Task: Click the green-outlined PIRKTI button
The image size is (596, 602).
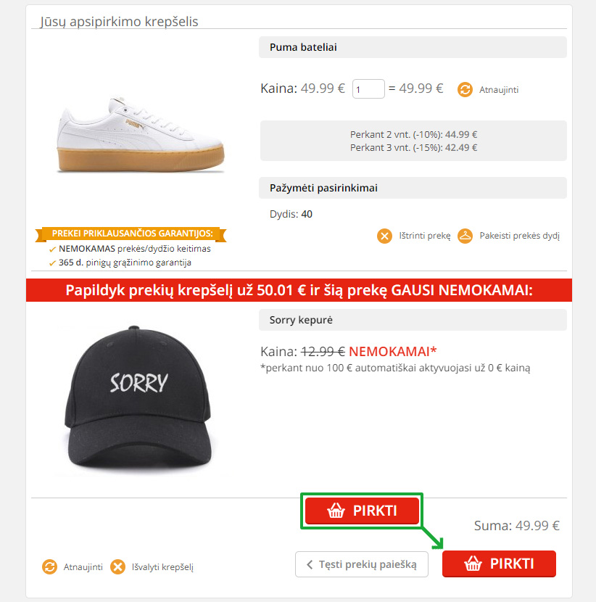Action: pos(362,511)
